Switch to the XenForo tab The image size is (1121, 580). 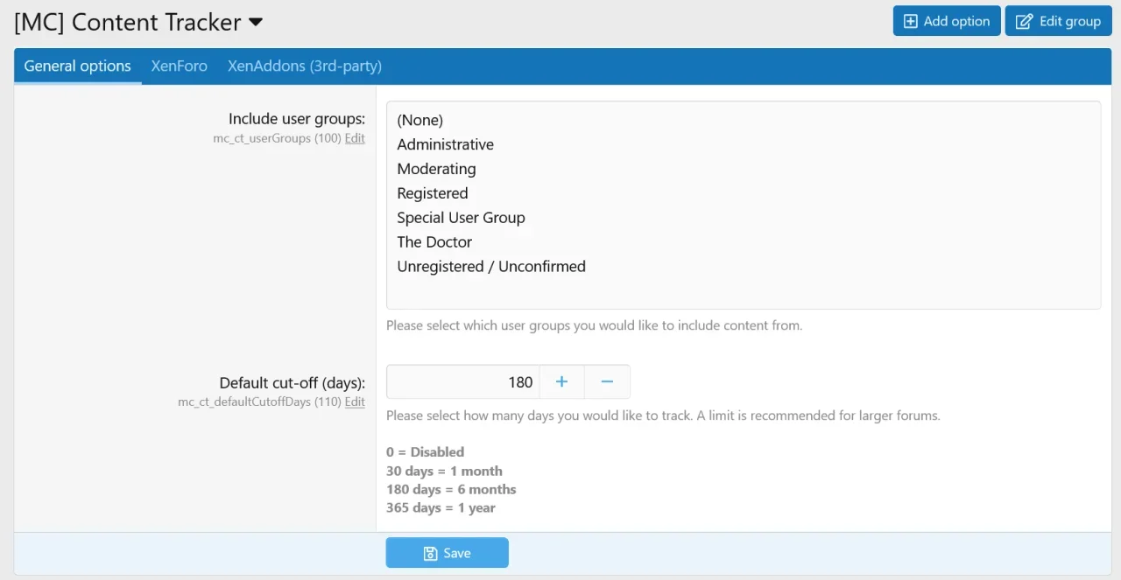coord(179,66)
